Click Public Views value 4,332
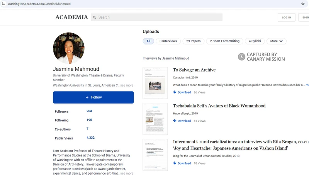 [90, 138]
